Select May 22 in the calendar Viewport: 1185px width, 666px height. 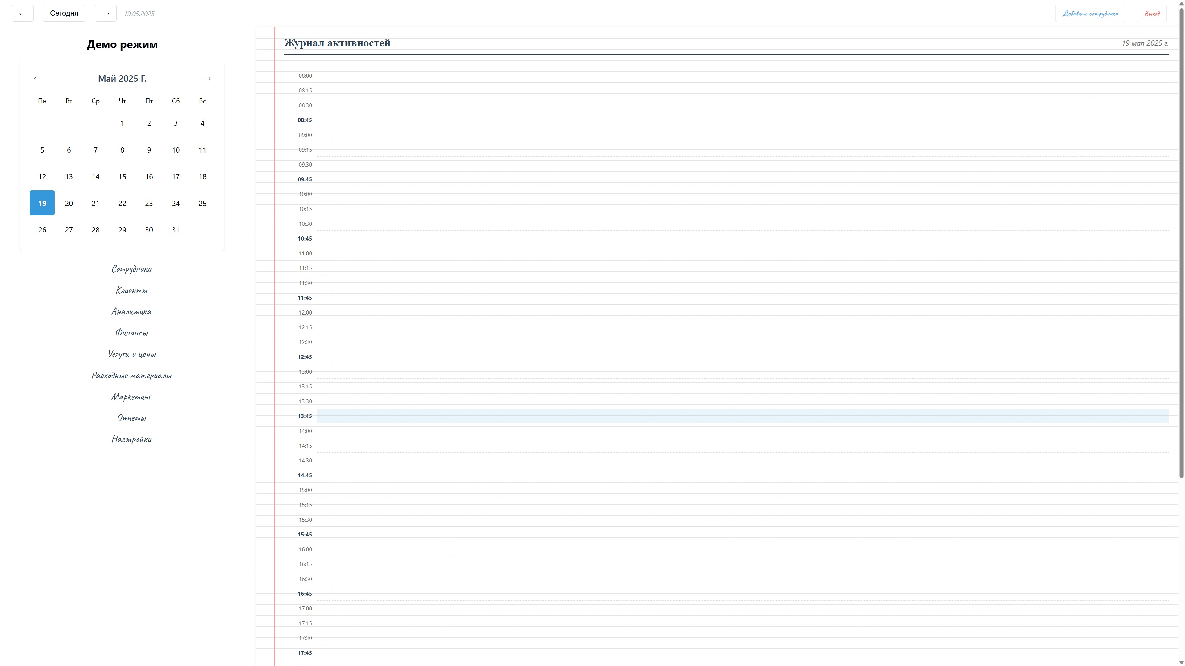click(122, 203)
